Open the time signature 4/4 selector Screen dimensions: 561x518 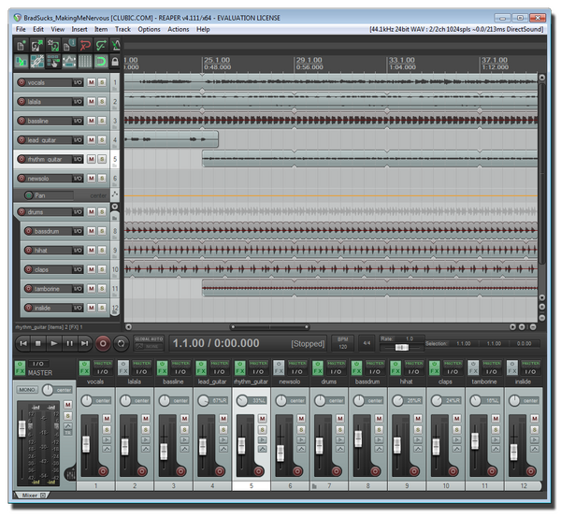[x=367, y=343]
